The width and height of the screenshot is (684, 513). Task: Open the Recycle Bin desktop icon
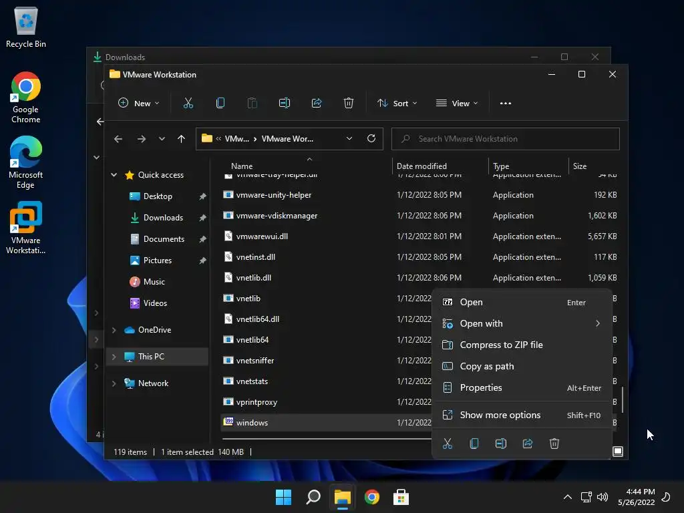(x=26, y=27)
